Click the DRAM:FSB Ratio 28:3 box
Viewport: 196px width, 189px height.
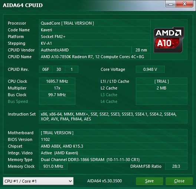pos(176,166)
